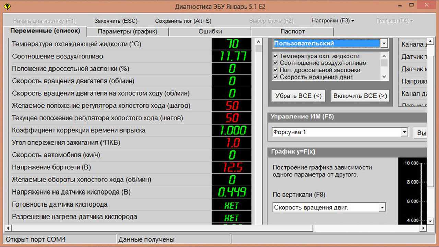This screenshot has width=439, height=247.
Task: Click Включить ВСЕ (>) button
Action: [x=360, y=96]
